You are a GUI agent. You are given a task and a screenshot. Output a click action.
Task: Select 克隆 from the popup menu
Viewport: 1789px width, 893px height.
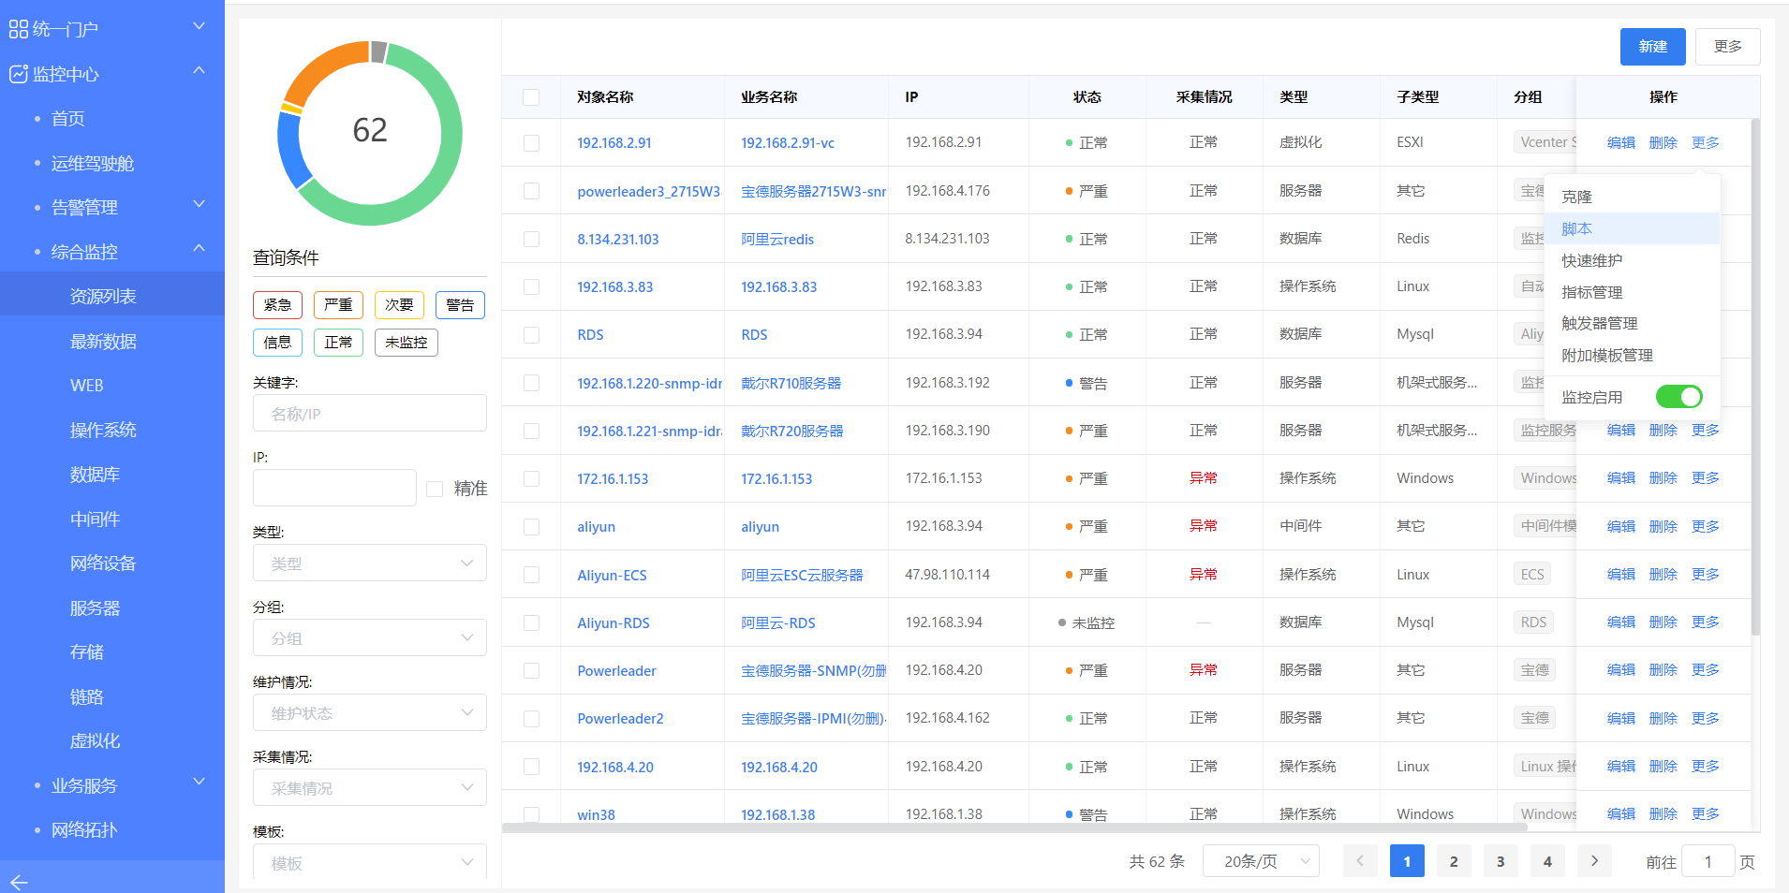[x=1632, y=197]
